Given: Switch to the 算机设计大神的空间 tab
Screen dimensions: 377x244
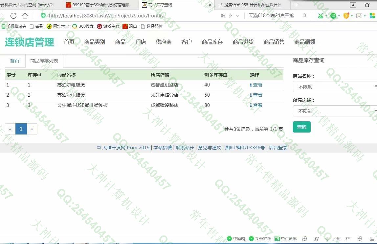Looking at the screenshot, I should coord(31,5).
